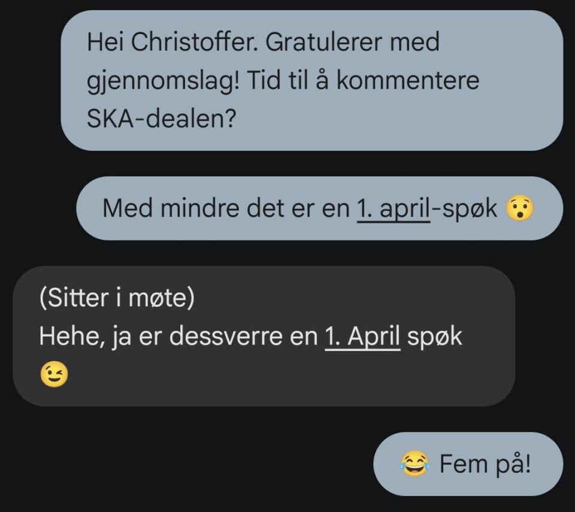Click the word "kommentere"
Image resolution: width=575 pixels, height=512 pixels.
[408, 81]
